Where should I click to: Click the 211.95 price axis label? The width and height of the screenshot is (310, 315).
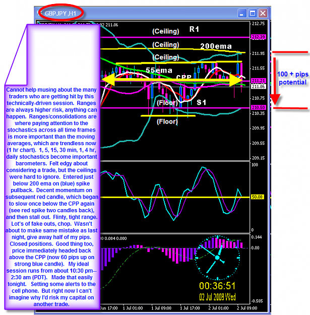point(259,53)
